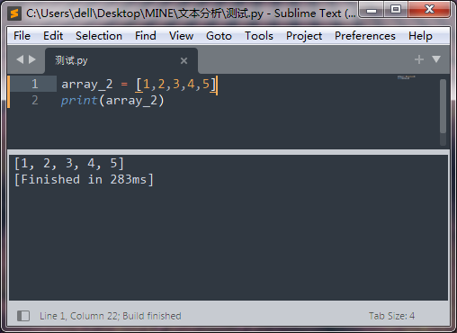Click the minimap preview thumbnail

[x=407, y=77]
